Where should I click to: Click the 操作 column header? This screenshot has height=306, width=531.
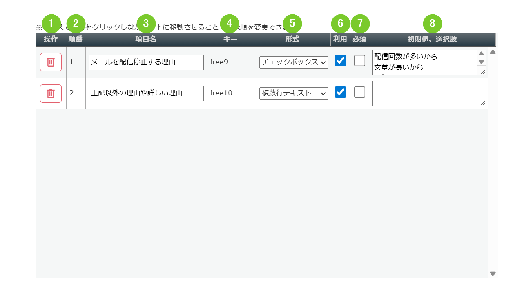point(51,40)
